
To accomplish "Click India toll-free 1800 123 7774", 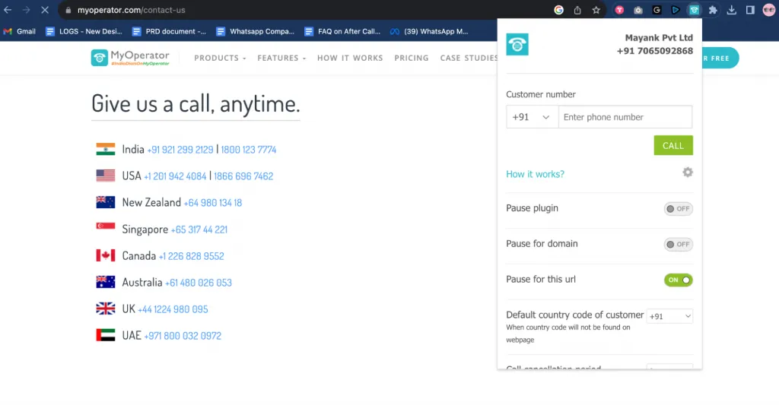I will click(249, 150).
